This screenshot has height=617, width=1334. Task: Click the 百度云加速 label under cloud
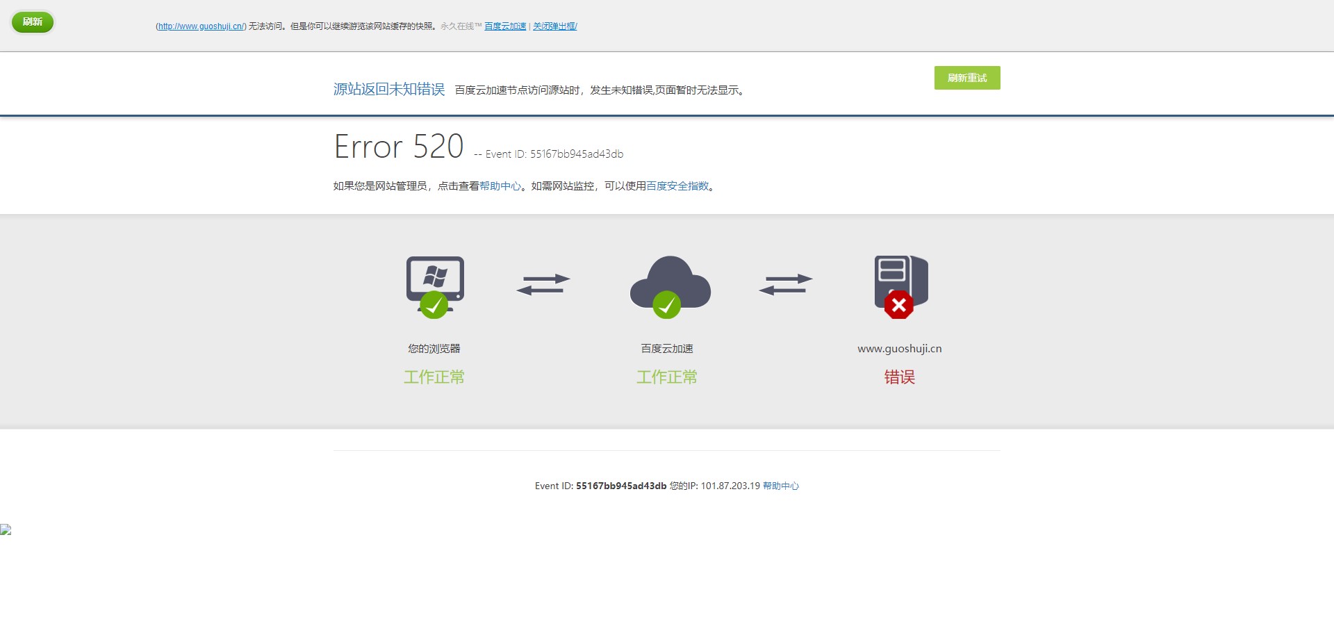point(667,349)
